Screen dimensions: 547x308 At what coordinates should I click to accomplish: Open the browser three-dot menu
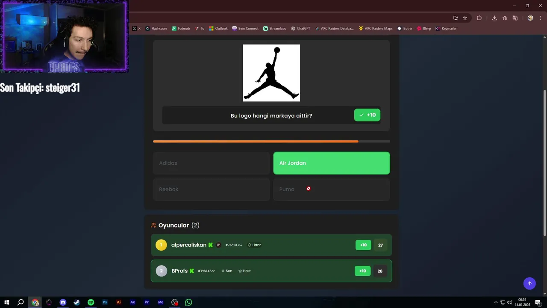(541, 18)
